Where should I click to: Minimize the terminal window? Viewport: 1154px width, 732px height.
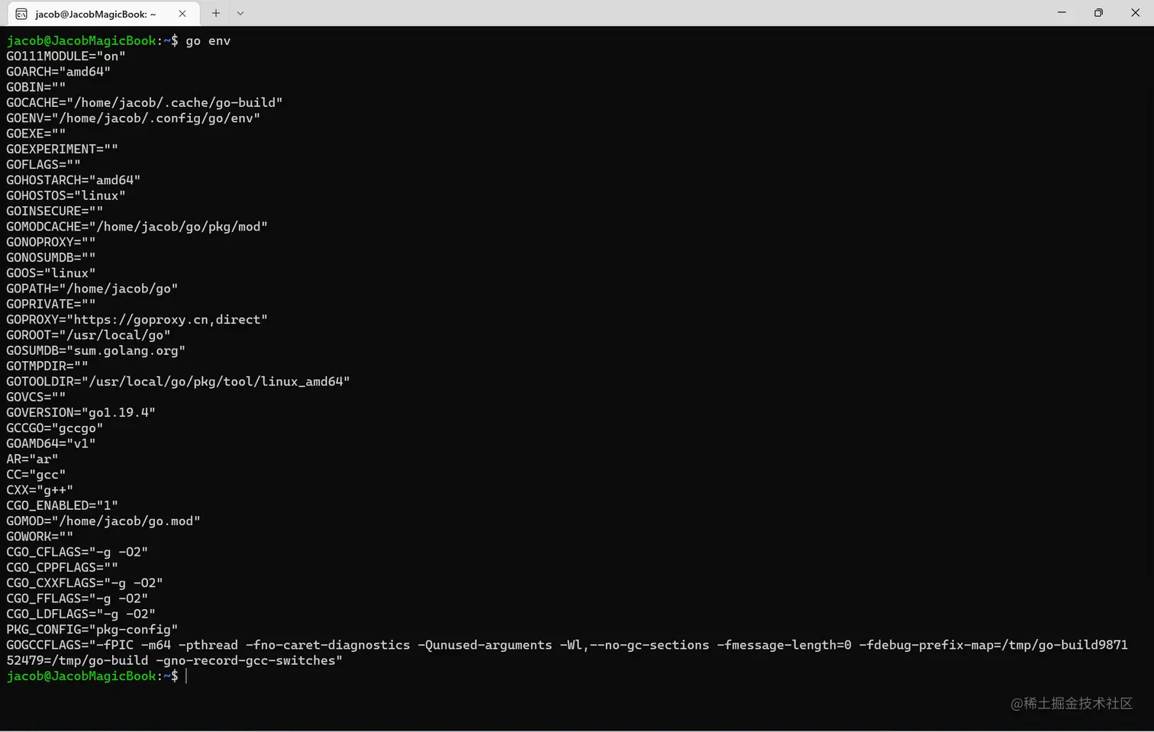[1062, 13]
